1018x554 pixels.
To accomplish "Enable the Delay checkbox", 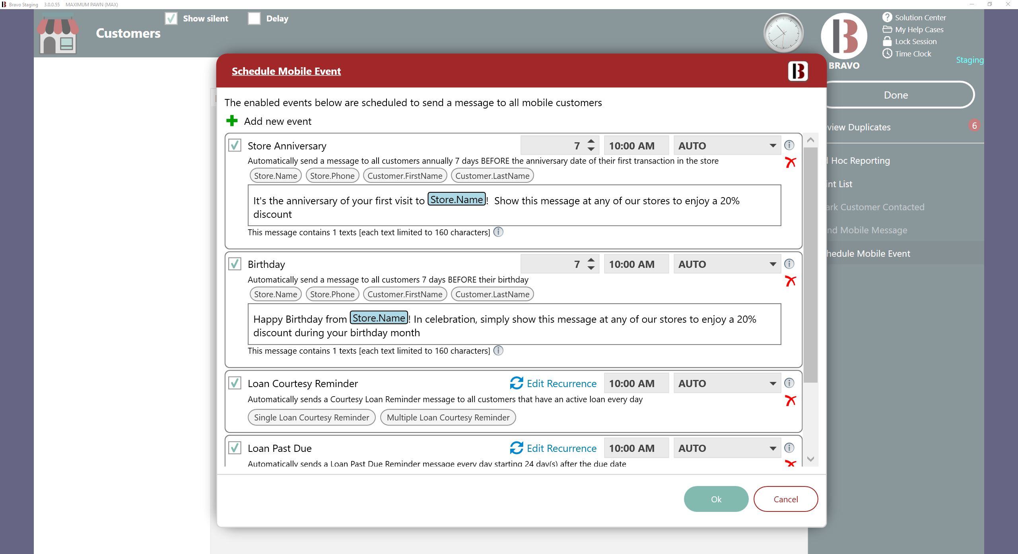I will (x=254, y=18).
